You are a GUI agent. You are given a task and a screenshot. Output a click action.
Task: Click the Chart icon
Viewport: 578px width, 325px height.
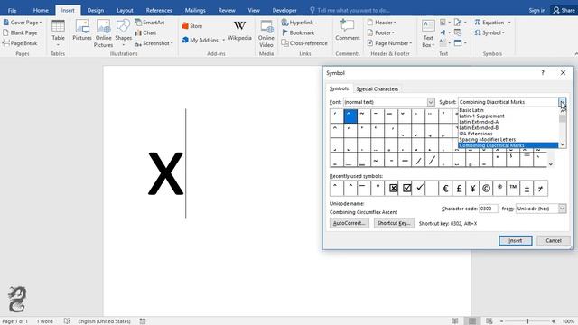click(145, 32)
